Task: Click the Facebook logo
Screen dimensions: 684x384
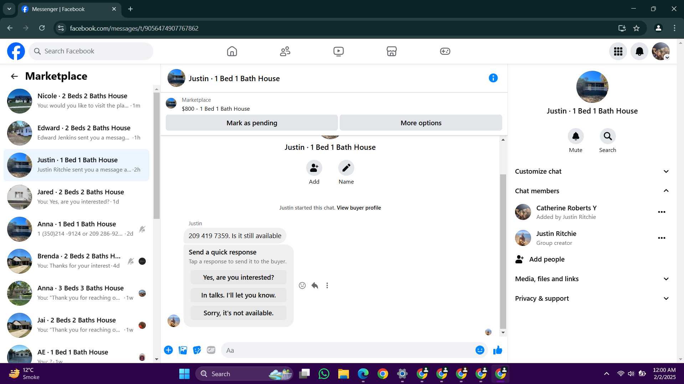Action: click(x=16, y=51)
